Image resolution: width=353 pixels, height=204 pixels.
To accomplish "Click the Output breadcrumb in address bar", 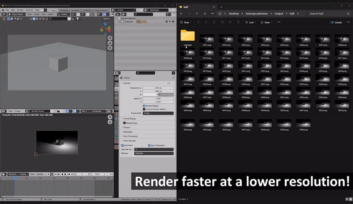I will tap(279, 13).
